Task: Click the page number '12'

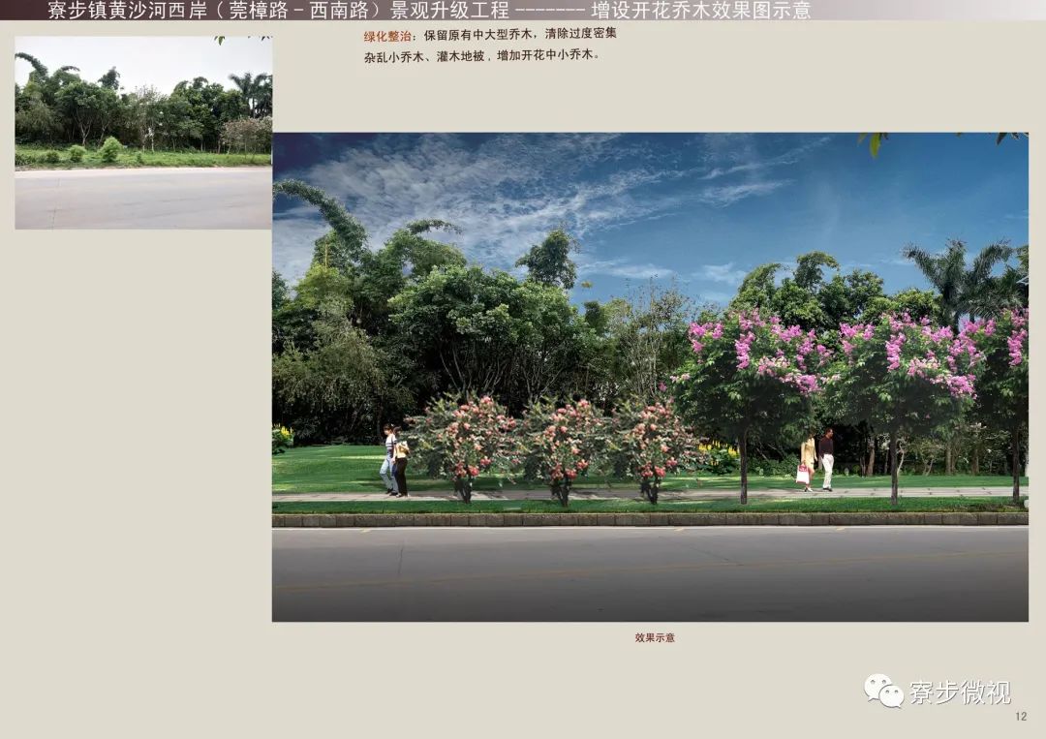Action: click(x=1021, y=717)
